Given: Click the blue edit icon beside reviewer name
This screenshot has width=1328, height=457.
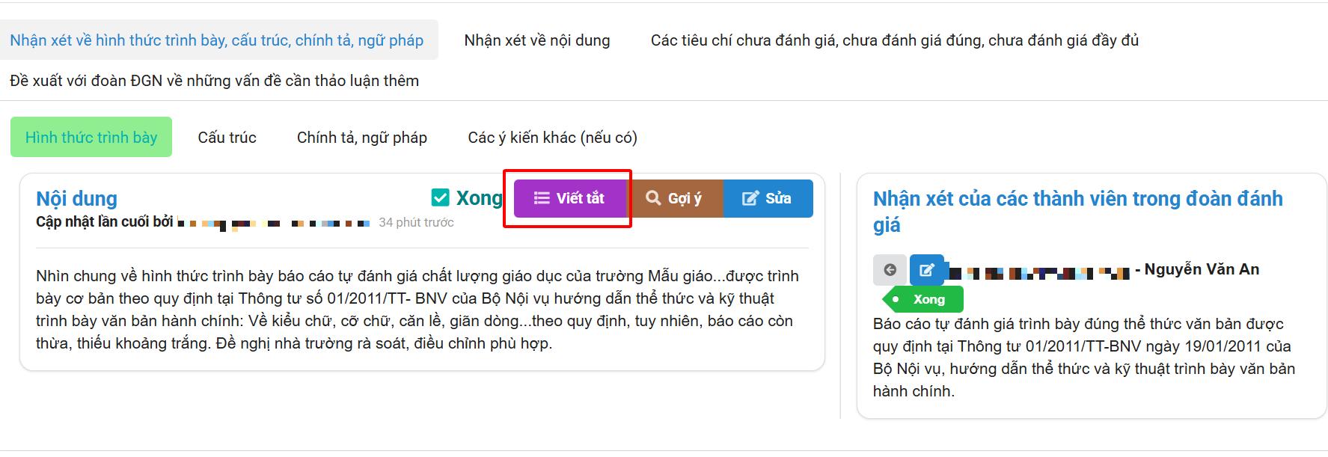Looking at the screenshot, I should click(x=926, y=270).
